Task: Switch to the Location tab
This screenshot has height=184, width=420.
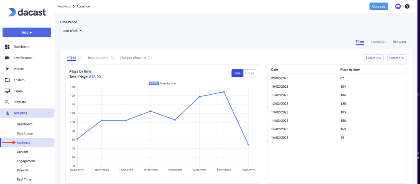Action: coord(378,42)
